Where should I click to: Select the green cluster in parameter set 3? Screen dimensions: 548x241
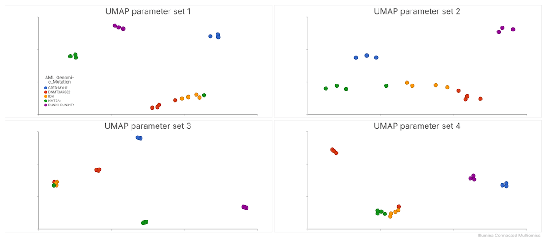coord(144,222)
